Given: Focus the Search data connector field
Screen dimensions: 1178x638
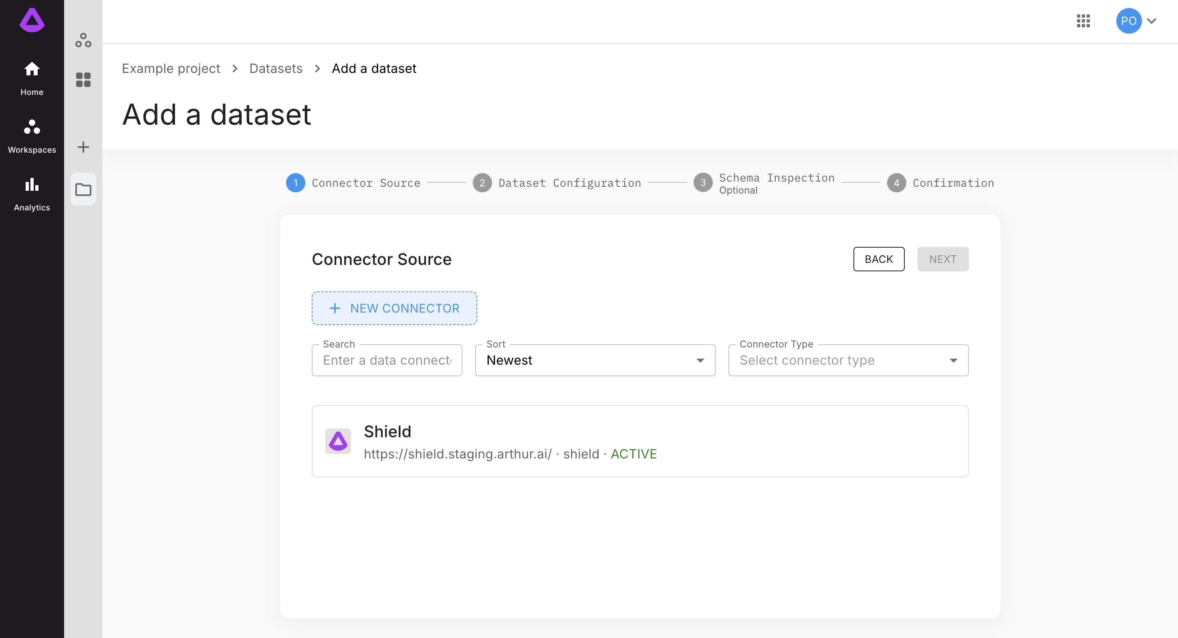Looking at the screenshot, I should (387, 360).
